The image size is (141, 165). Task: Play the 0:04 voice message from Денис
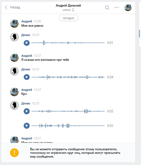click(x=27, y=77)
